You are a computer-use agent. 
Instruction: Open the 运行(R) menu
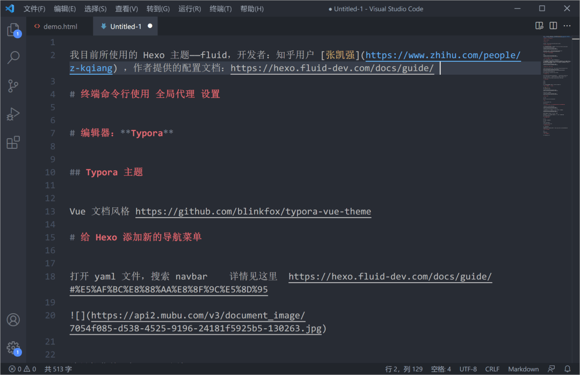point(190,9)
